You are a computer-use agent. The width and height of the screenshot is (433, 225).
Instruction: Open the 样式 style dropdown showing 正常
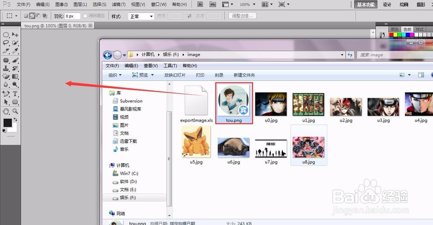coord(141,16)
